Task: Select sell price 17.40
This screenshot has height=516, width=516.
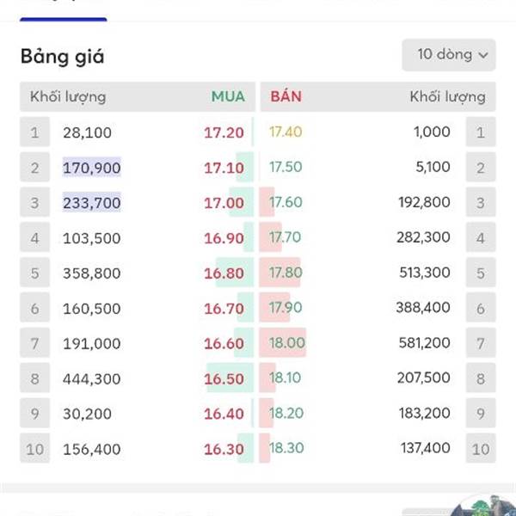Action: tap(286, 132)
